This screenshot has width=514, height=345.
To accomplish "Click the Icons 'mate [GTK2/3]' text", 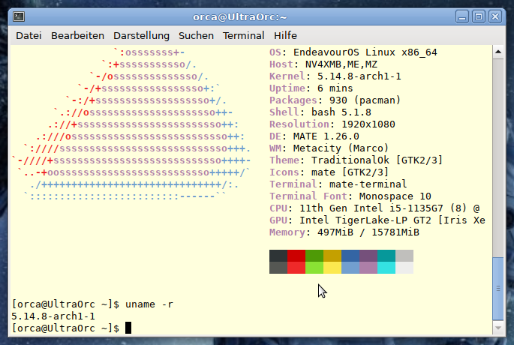I will click(350, 172).
